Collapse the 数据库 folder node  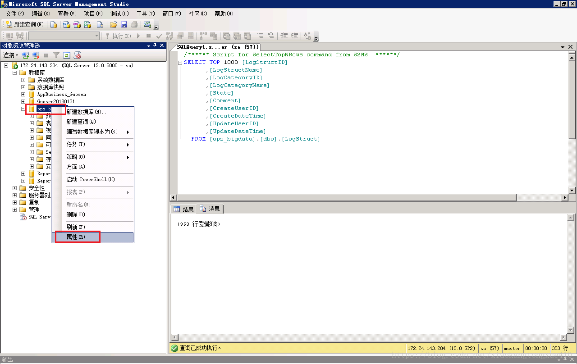pyautogui.click(x=14, y=73)
